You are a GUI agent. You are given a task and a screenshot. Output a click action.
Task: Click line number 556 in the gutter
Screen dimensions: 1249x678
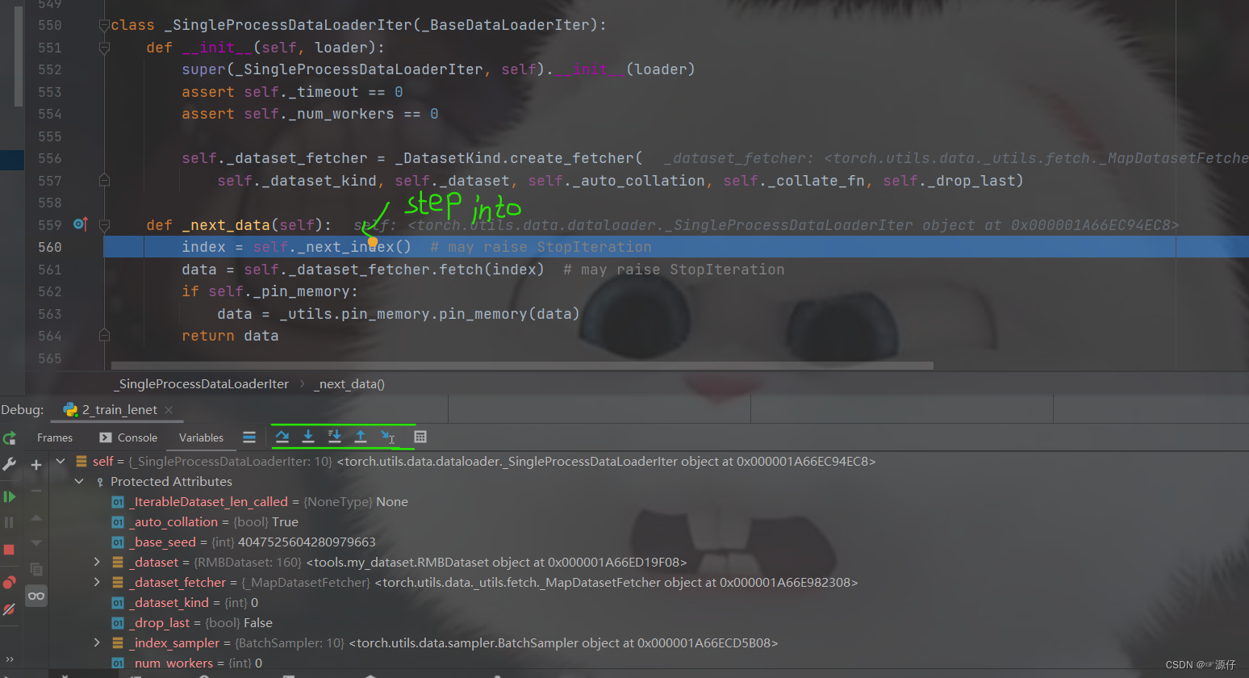tap(49, 158)
